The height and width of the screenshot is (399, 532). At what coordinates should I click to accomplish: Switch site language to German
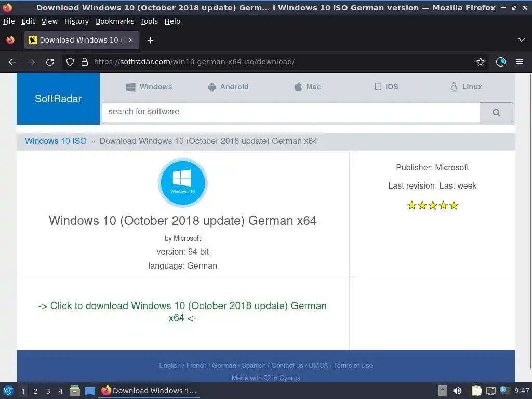pyautogui.click(x=224, y=366)
